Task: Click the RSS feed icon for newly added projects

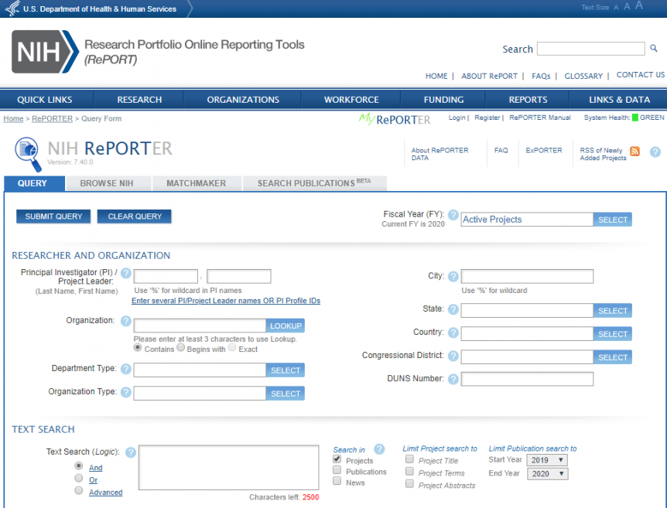Action: pos(635,152)
